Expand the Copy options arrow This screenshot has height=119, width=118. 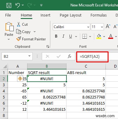tap(34, 32)
